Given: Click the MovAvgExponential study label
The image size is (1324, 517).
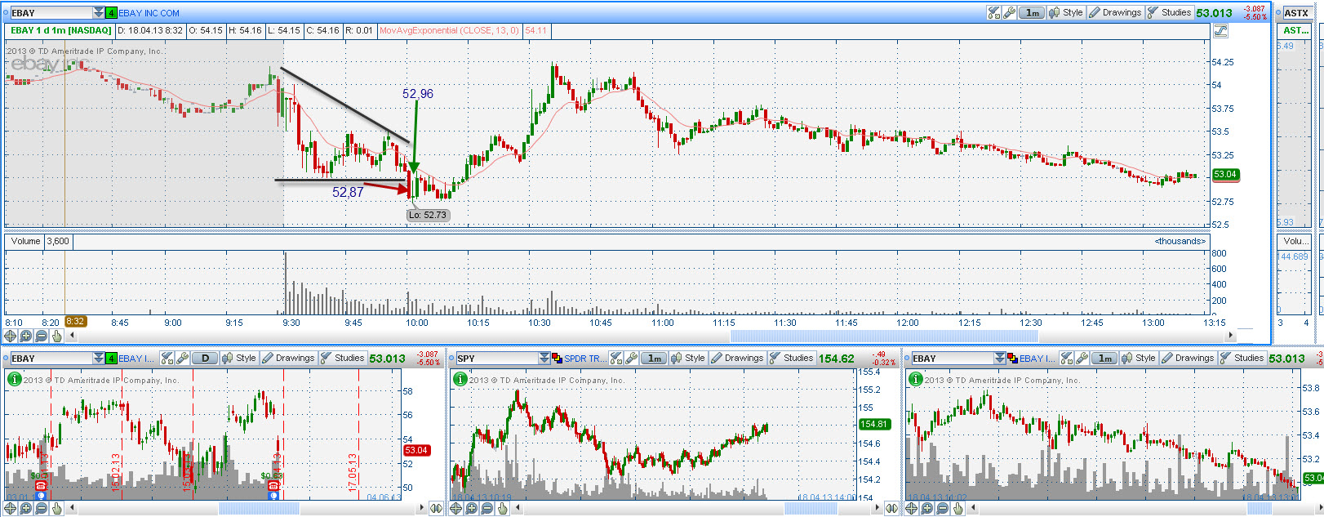Looking at the screenshot, I should 449,30.
